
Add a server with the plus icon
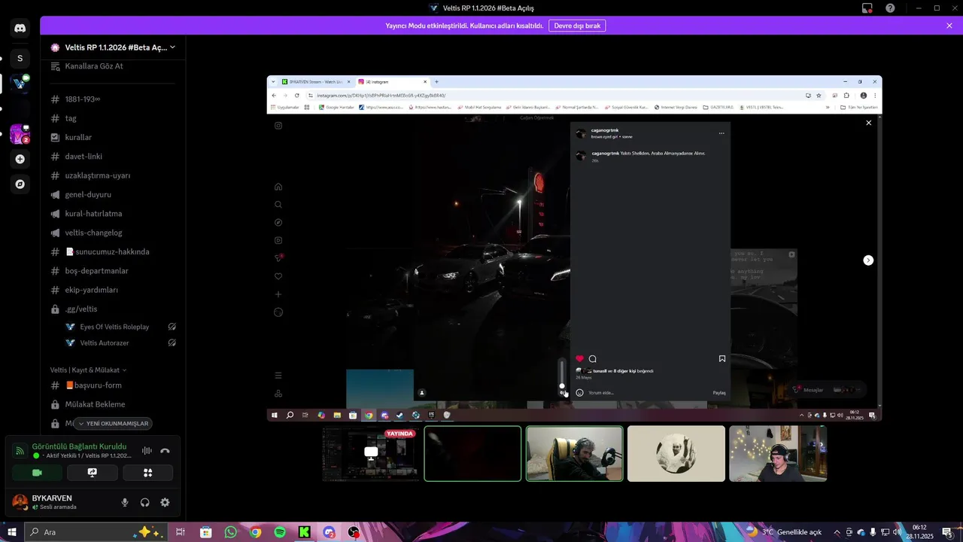click(20, 159)
